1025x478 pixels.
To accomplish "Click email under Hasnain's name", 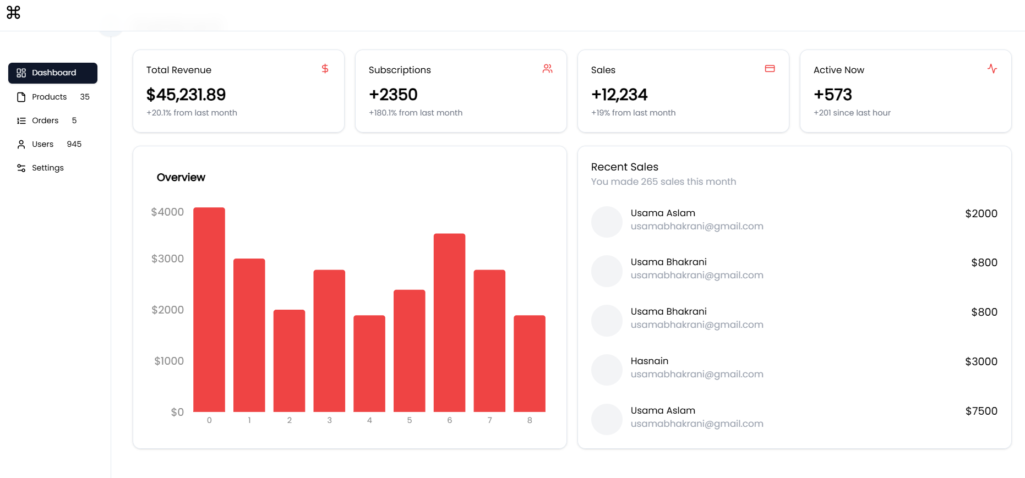I will click(697, 374).
